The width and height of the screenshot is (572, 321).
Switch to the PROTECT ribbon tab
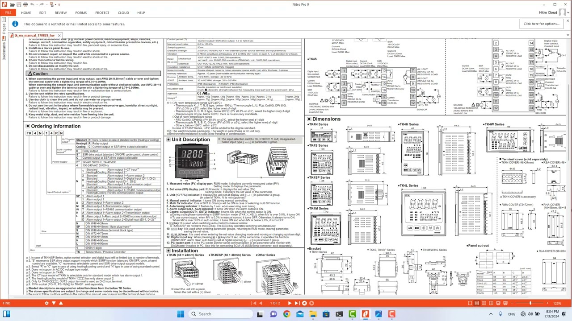click(x=102, y=13)
